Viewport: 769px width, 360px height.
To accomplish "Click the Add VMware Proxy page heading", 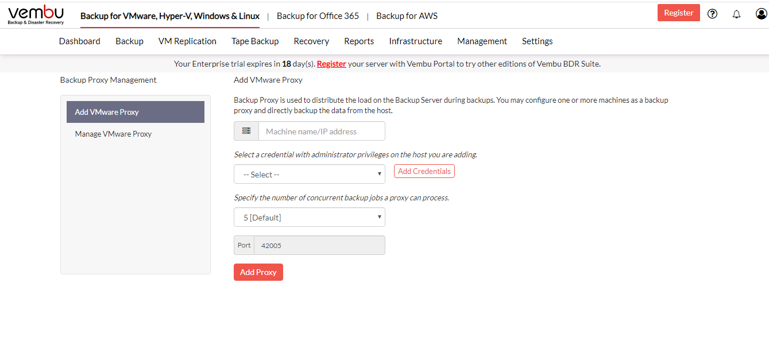I will [x=268, y=80].
